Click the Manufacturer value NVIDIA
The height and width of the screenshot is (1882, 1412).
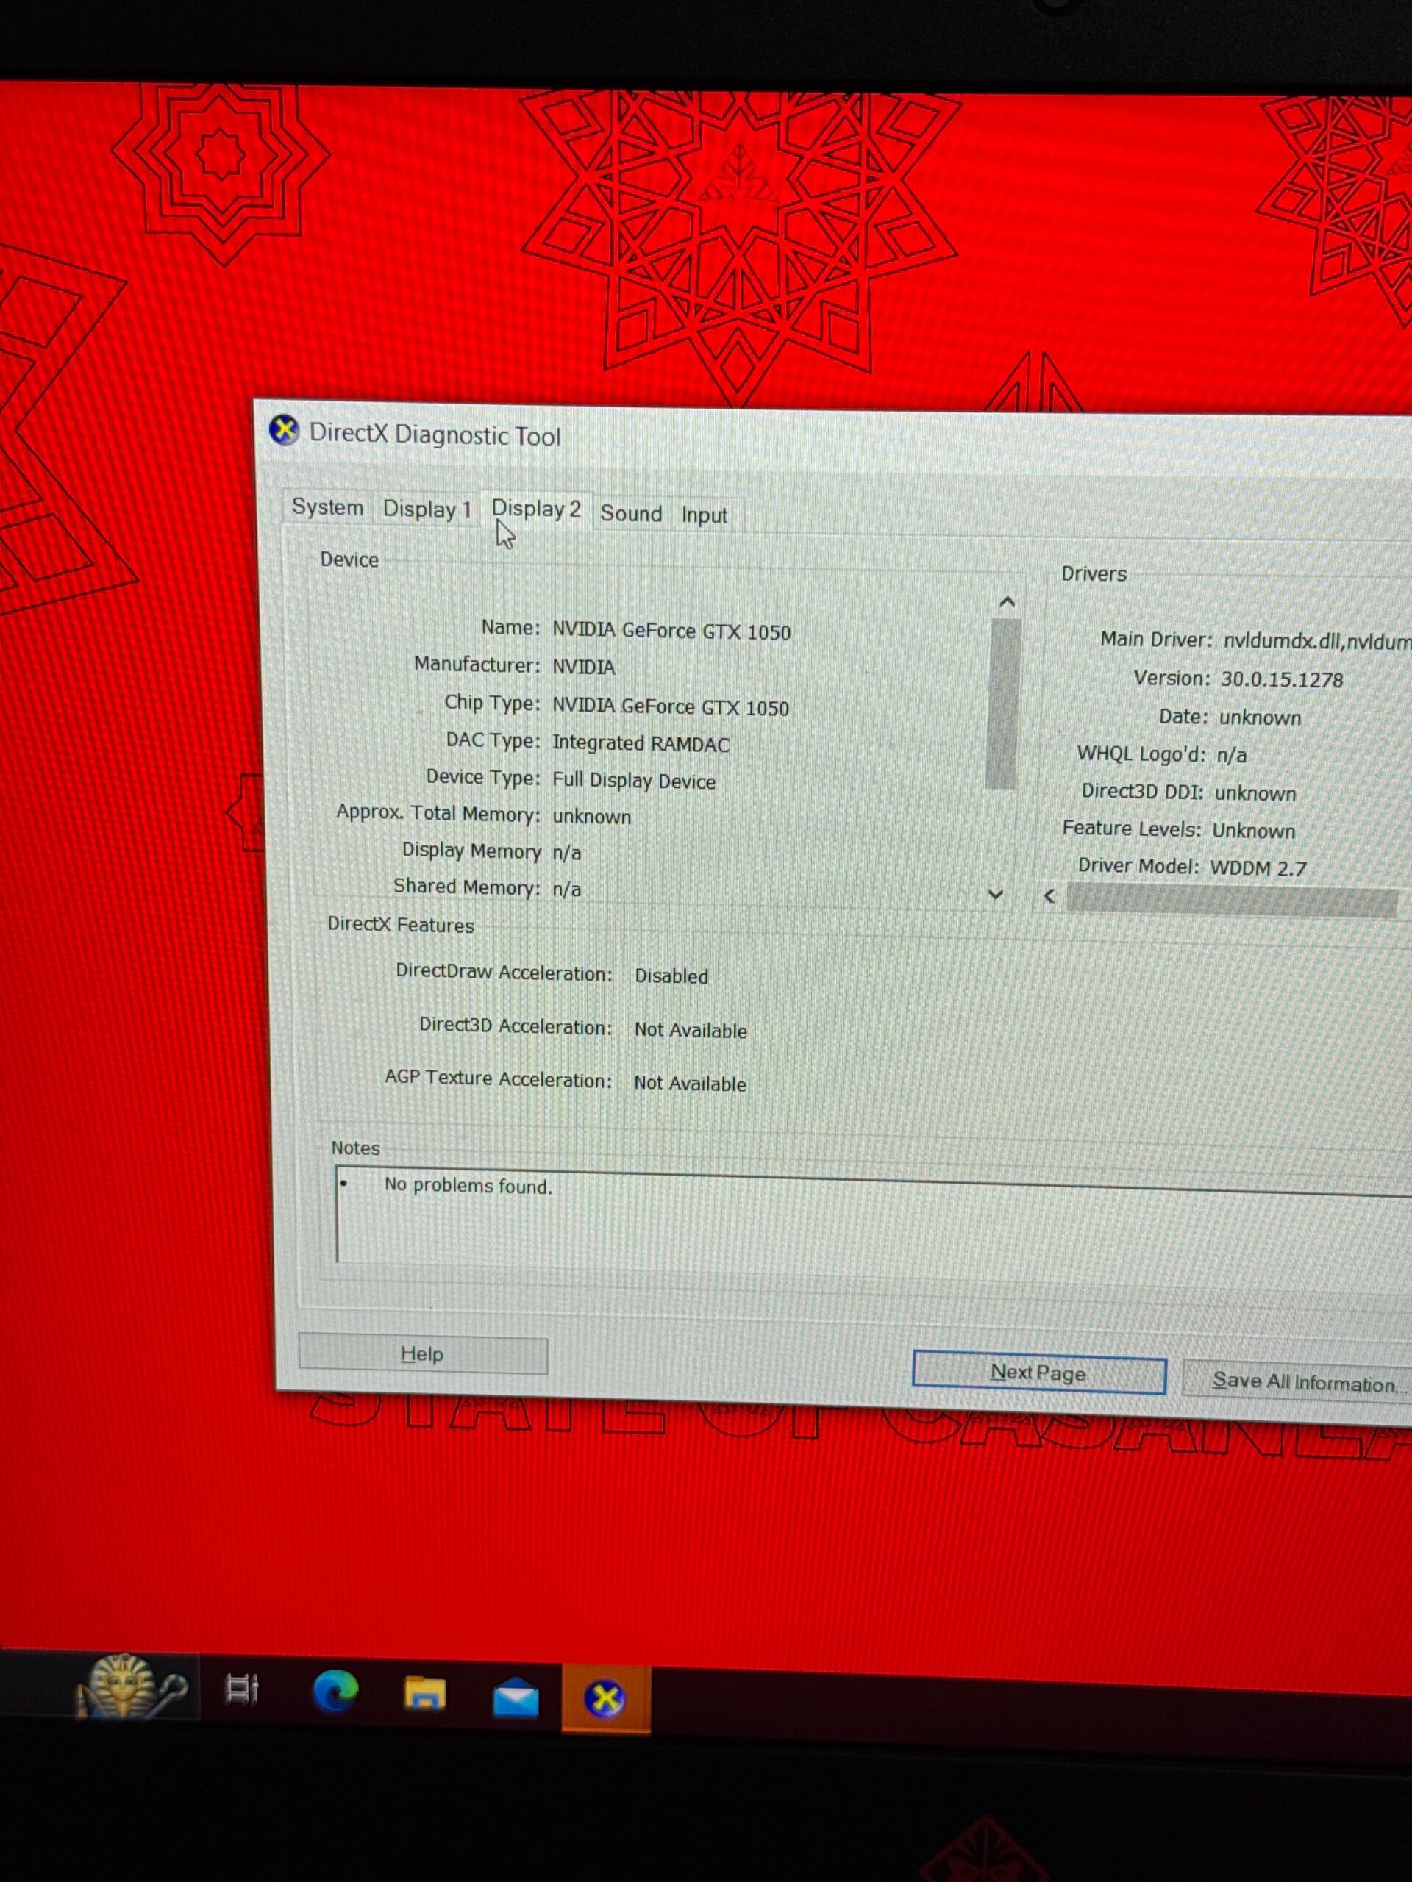[583, 667]
